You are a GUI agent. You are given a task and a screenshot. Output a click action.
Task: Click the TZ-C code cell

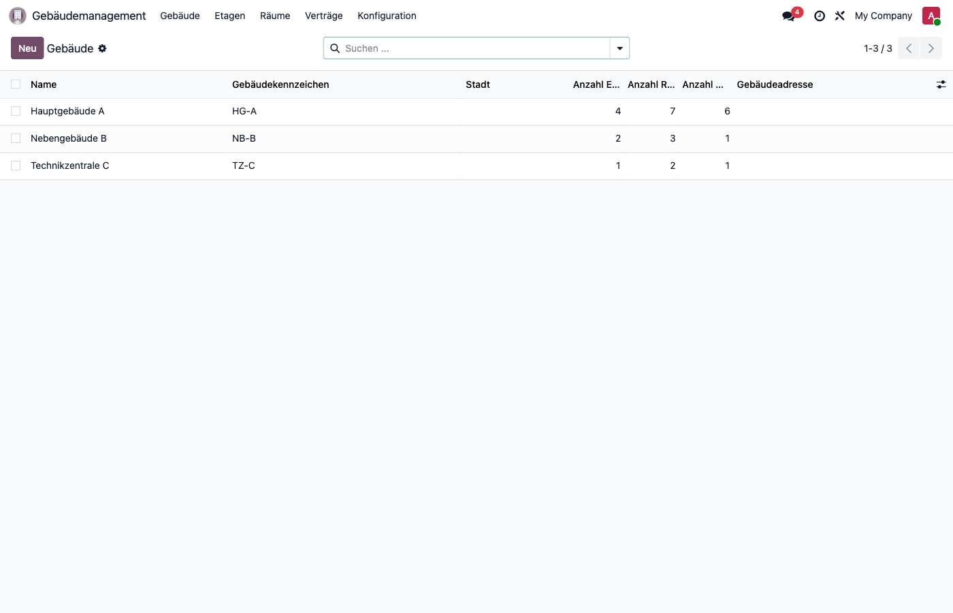click(x=244, y=166)
